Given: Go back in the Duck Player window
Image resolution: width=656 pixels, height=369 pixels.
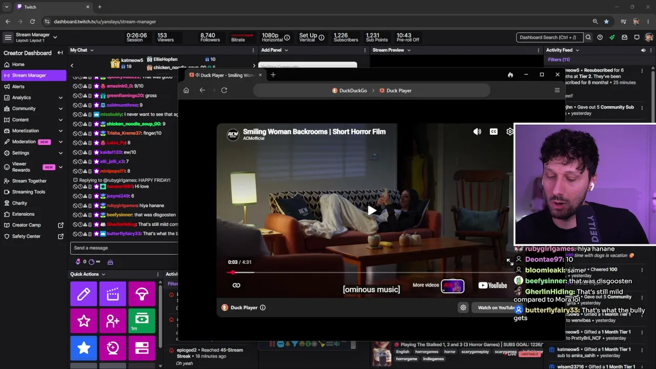Looking at the screenshot, I should (x=202, y=90).
